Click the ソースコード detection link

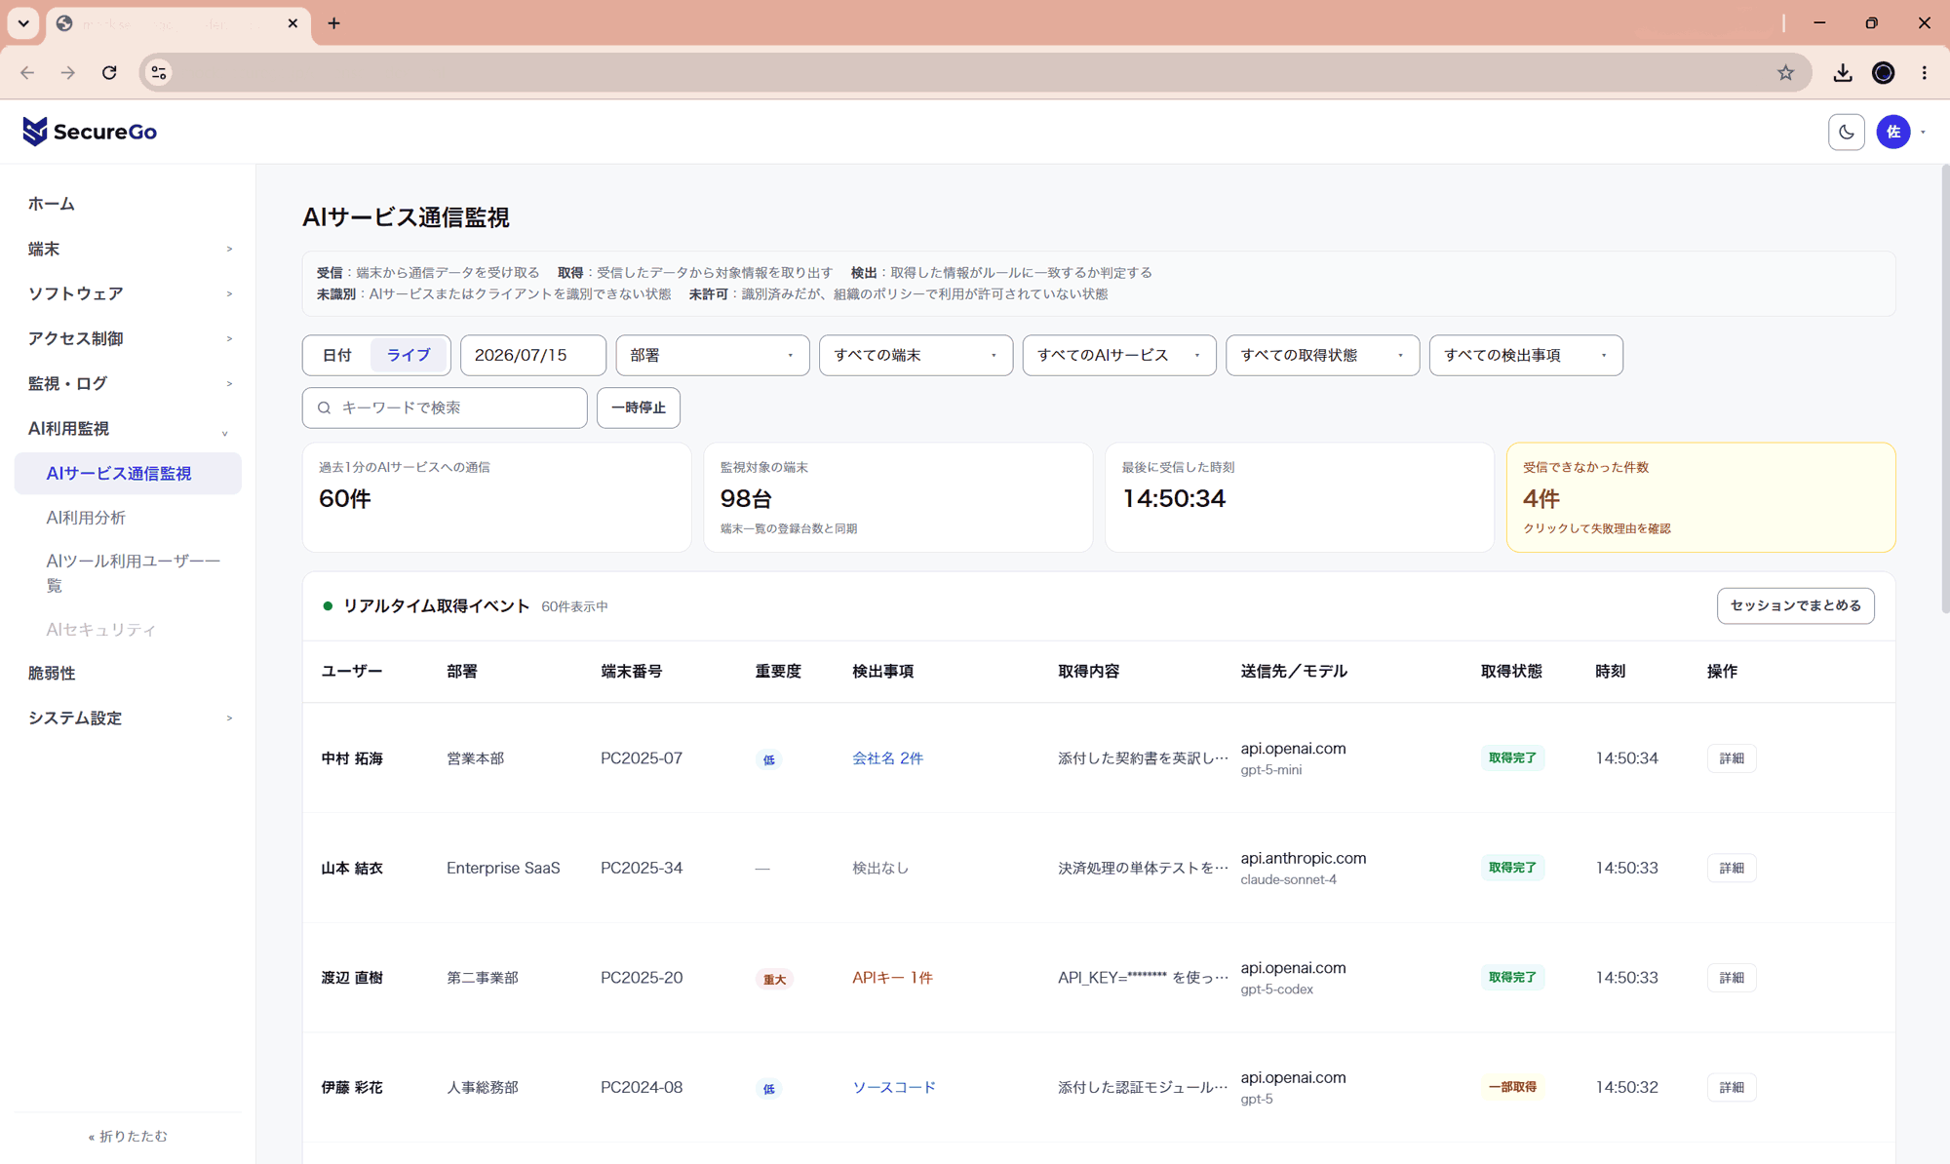click(x=894, y=1087)
